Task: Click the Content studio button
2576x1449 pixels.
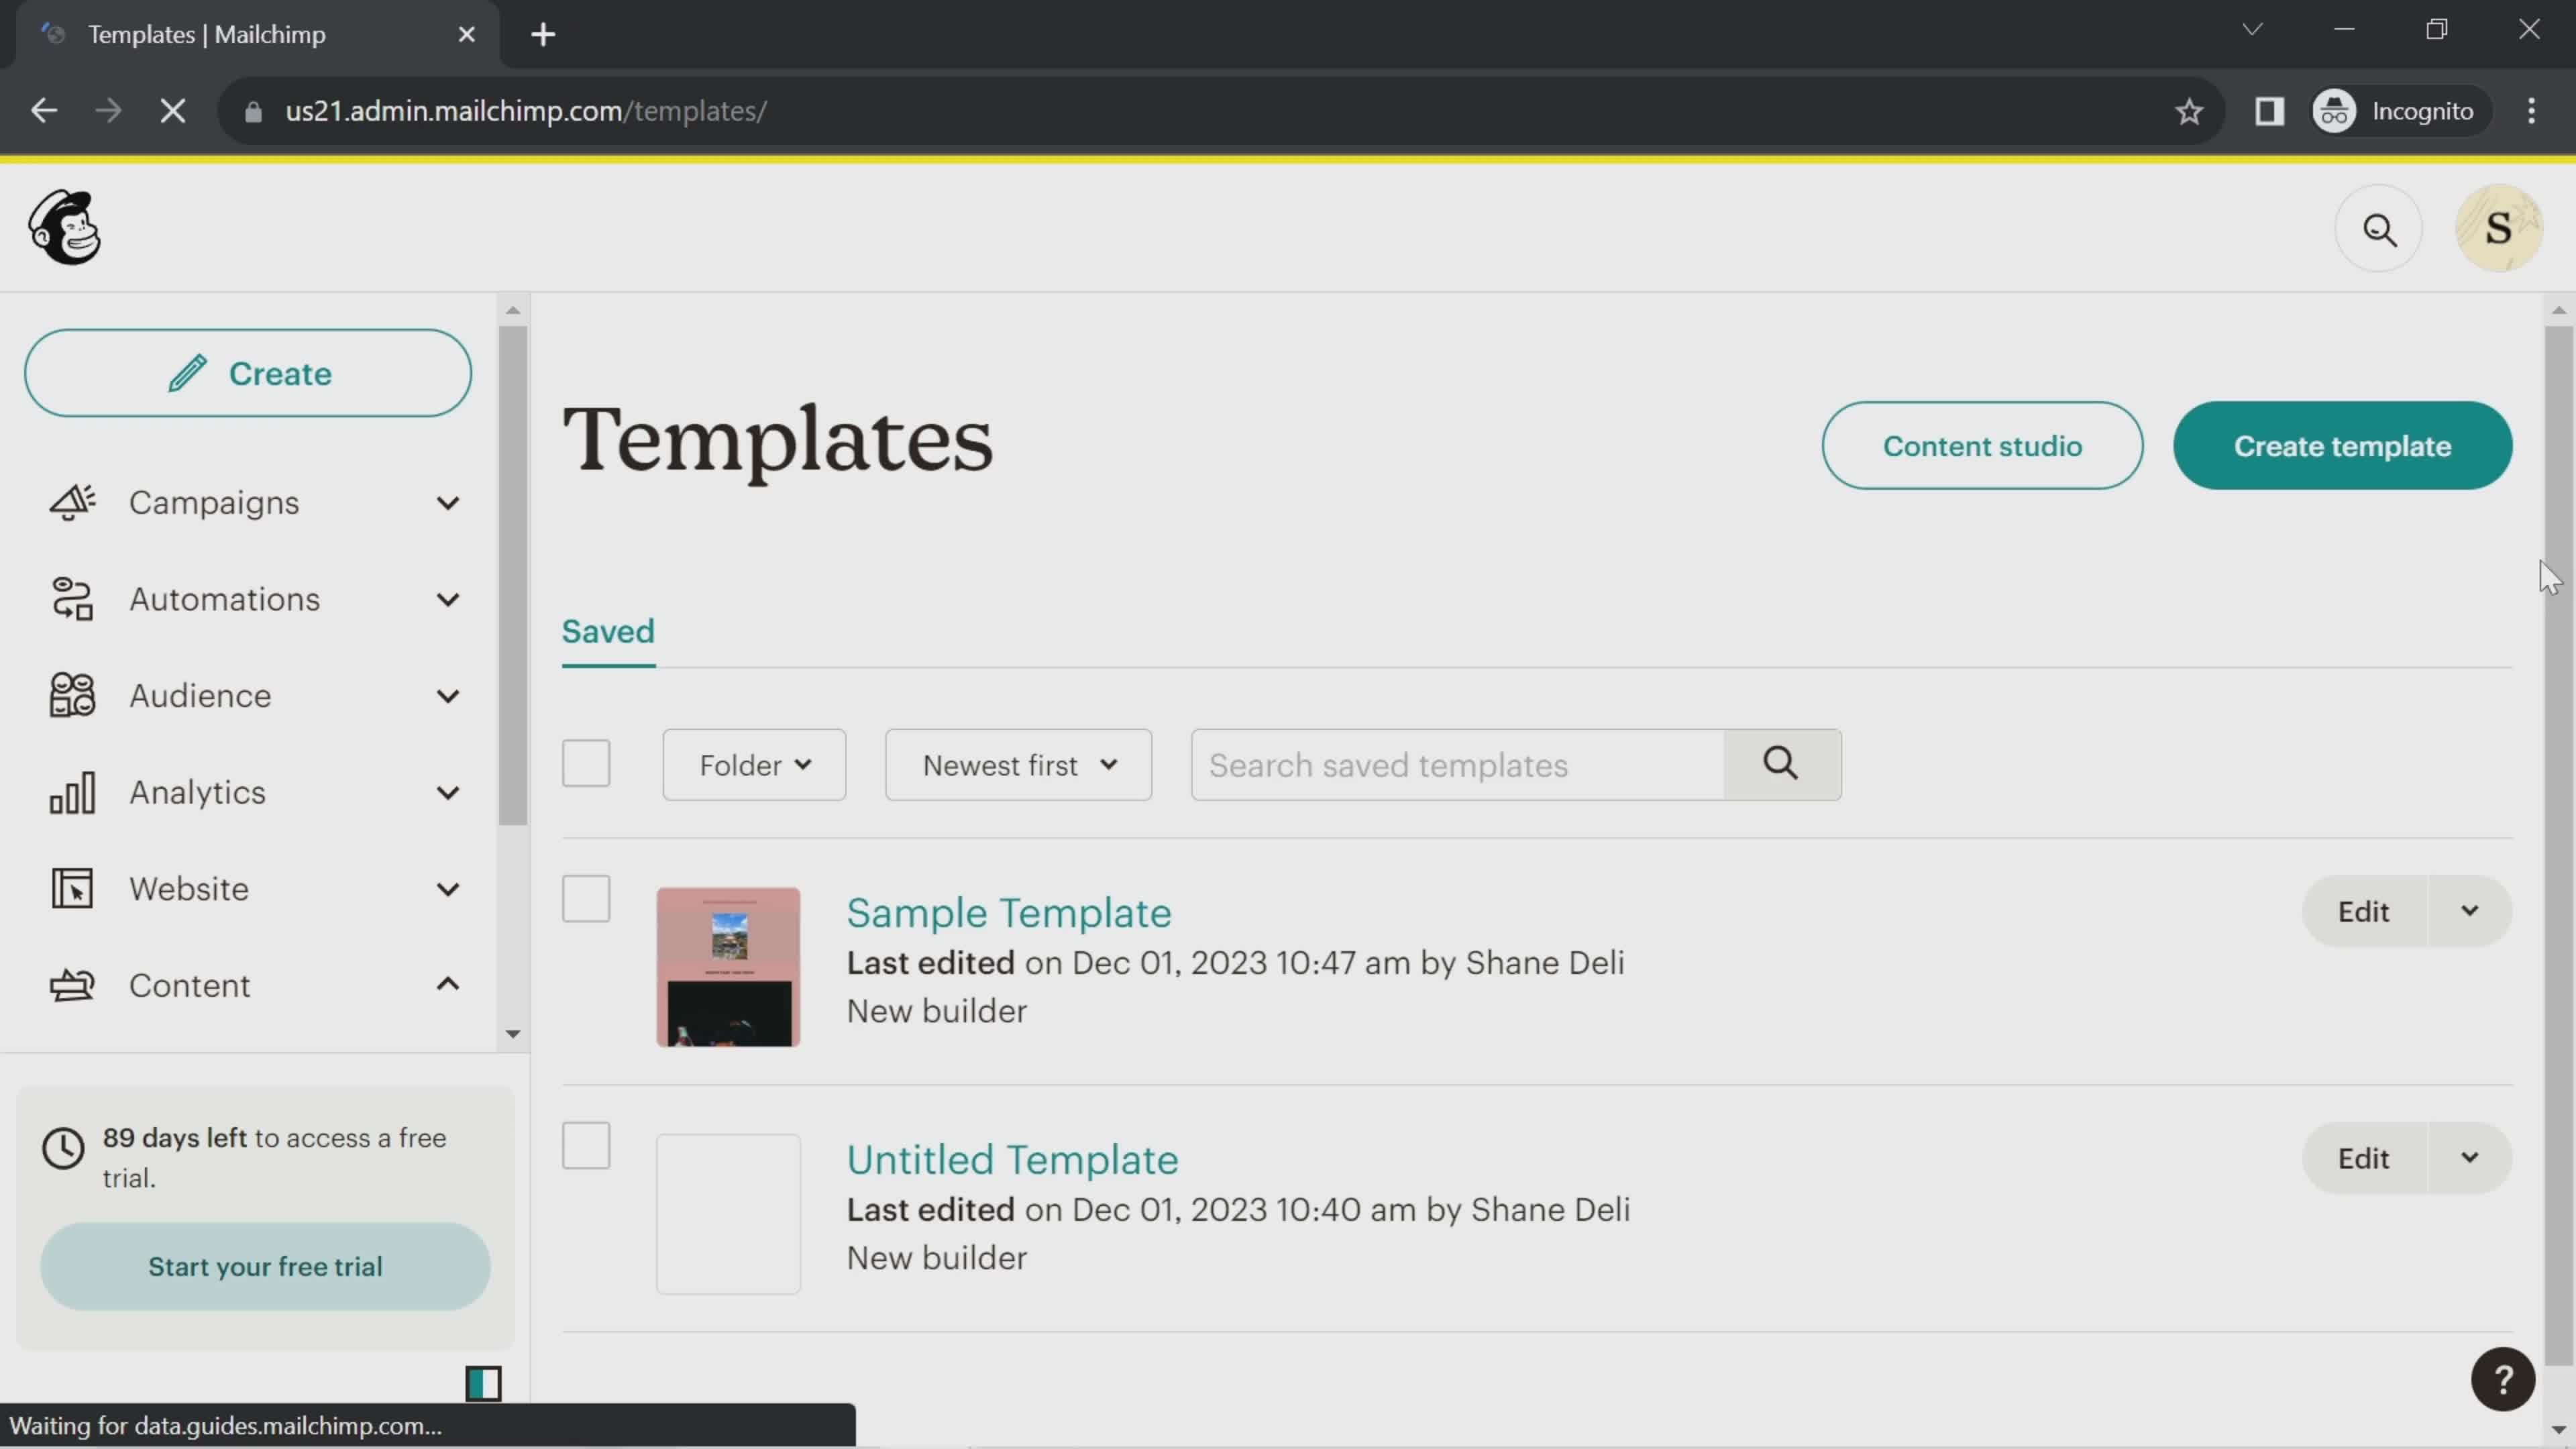Action: click(x=1983, y=444)
